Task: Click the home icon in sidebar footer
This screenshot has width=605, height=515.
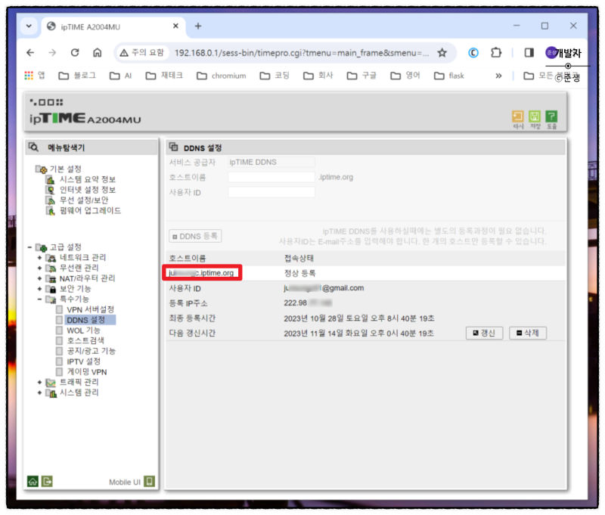Action: coord(33,481)
